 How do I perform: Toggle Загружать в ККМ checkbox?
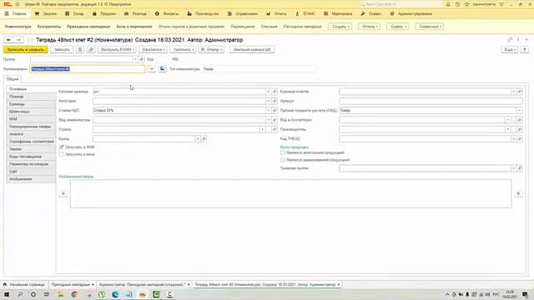point(61,147)
